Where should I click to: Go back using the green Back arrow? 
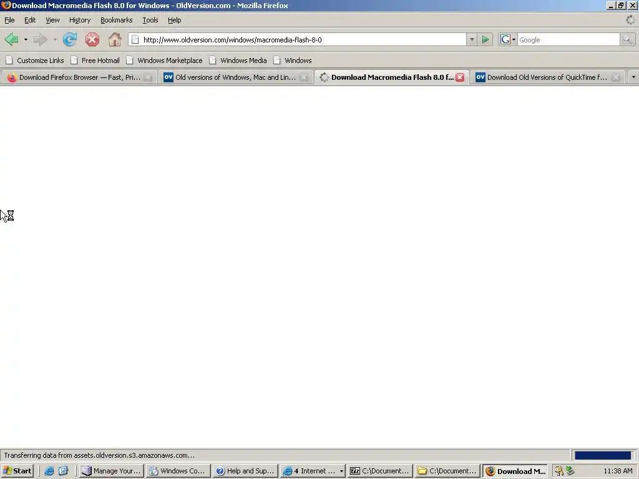[11, 39]
